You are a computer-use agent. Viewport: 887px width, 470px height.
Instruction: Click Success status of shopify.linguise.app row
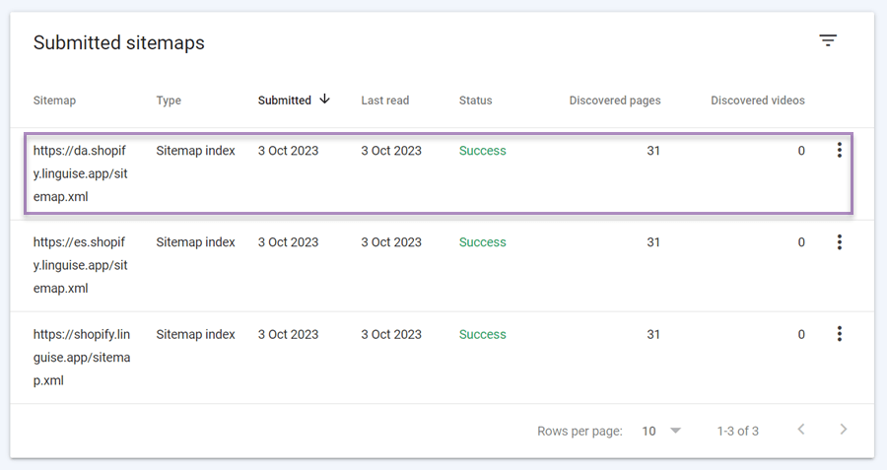(x=483, y=334)
